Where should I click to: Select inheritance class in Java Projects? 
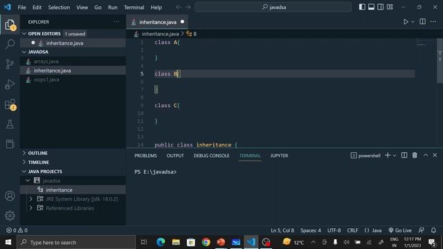[x=73, y=190]
